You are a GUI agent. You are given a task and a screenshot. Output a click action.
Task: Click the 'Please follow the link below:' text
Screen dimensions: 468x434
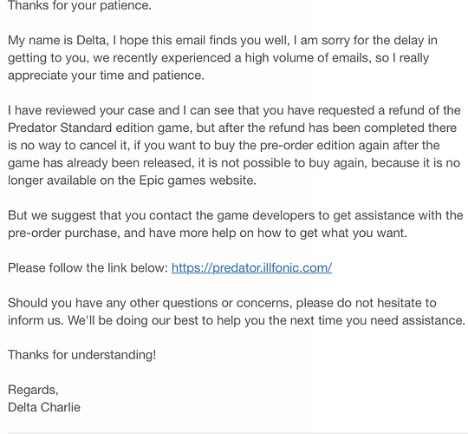pos(88,268)
